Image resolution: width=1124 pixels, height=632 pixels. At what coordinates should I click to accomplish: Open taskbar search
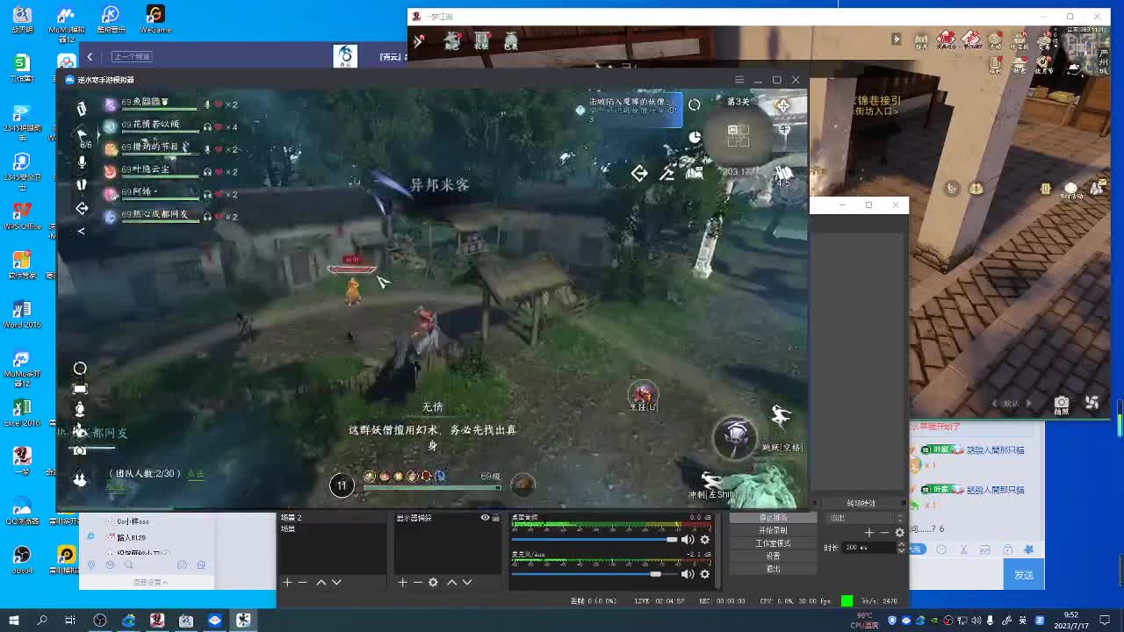42,621
